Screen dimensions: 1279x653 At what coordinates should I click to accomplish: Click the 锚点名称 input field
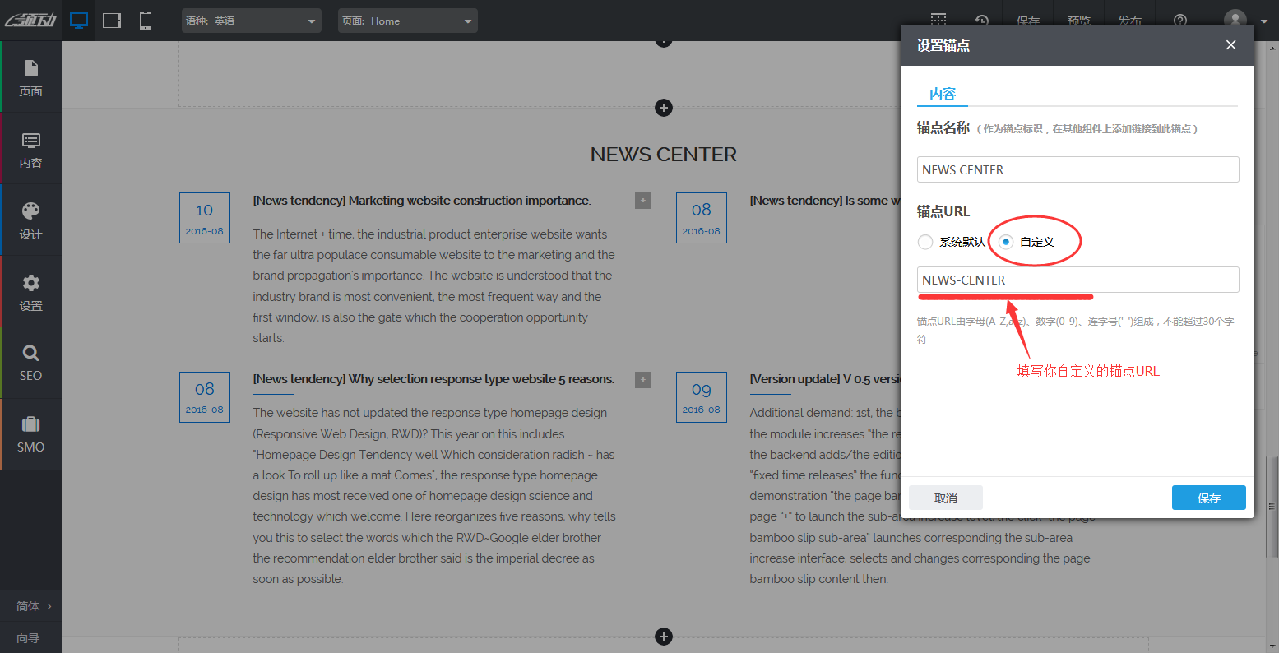pyautogui.click(x=1077, y=169)
